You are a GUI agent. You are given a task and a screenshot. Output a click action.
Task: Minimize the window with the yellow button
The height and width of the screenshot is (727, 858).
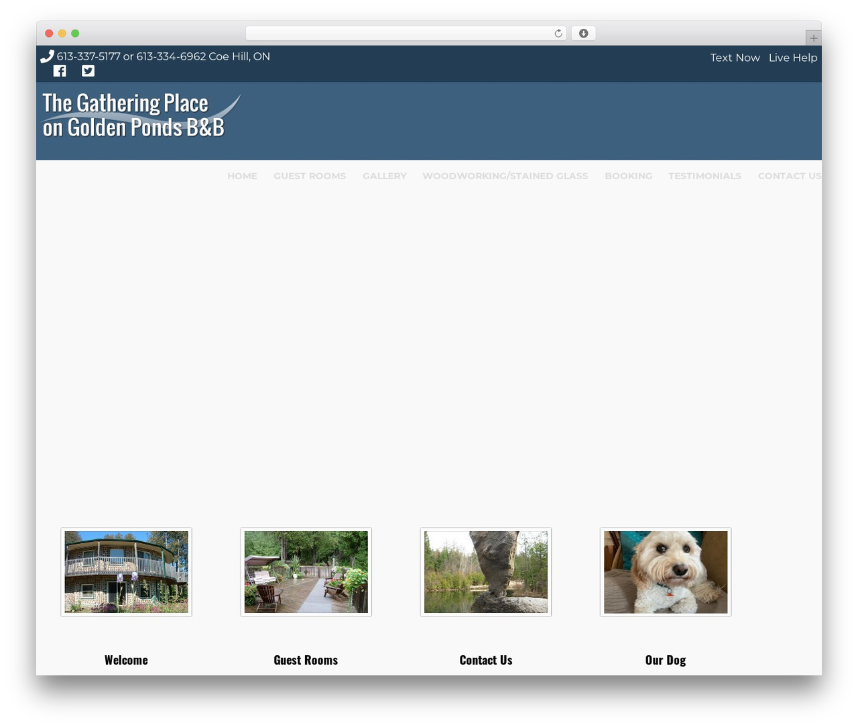62,34
